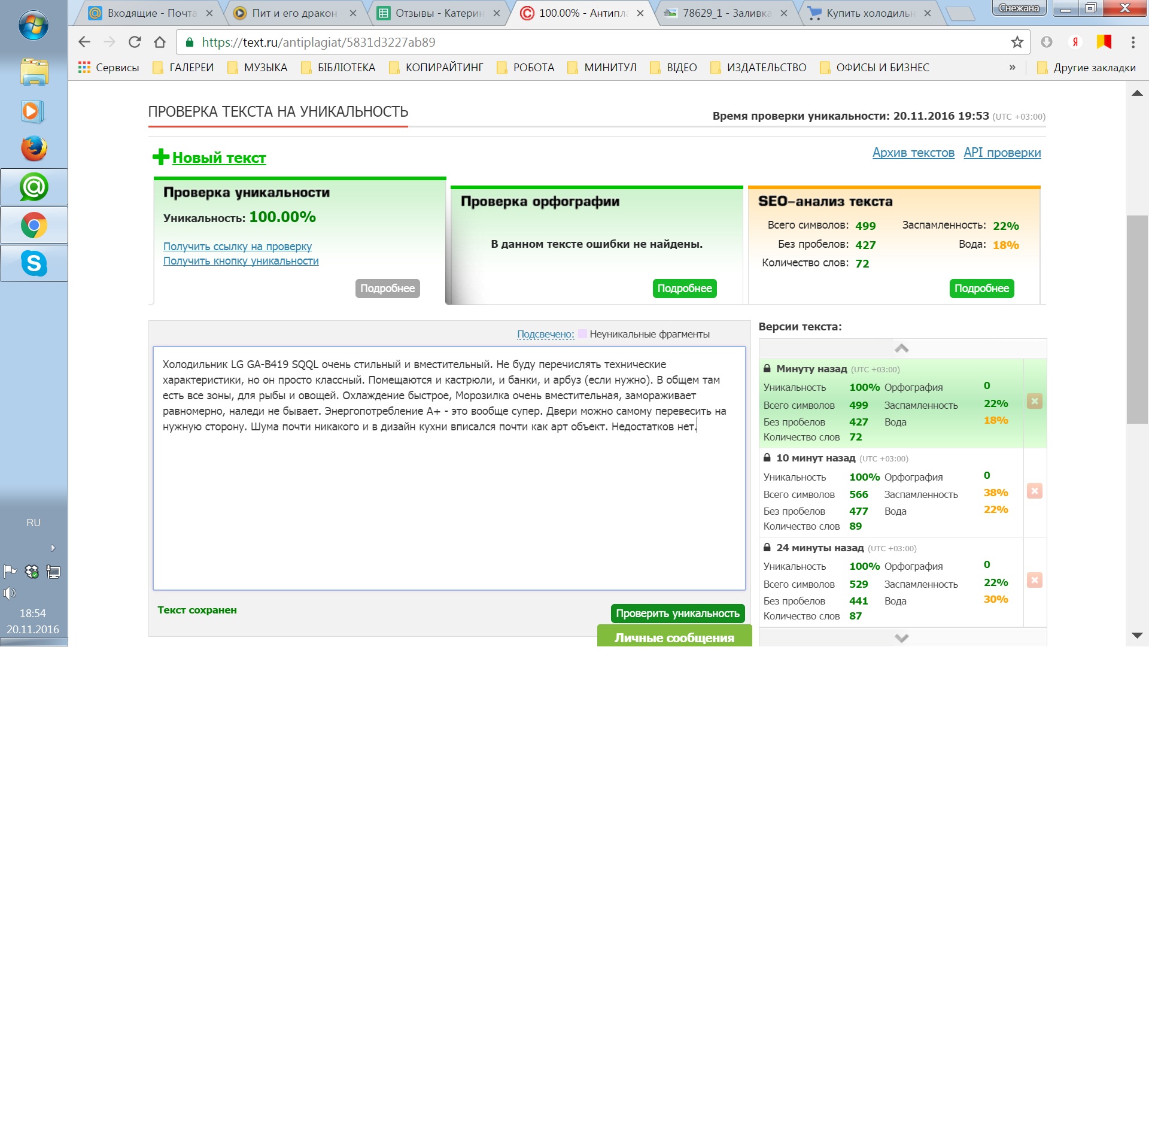Expand hidden bookmarks with the chevron
This screenshot has width=1149, height=1136.
[x=1012, y=67]
